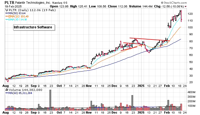Click the cyan line swatch for EMA(8)
Viewport: 200px width, 115px height.
[7, 19]
